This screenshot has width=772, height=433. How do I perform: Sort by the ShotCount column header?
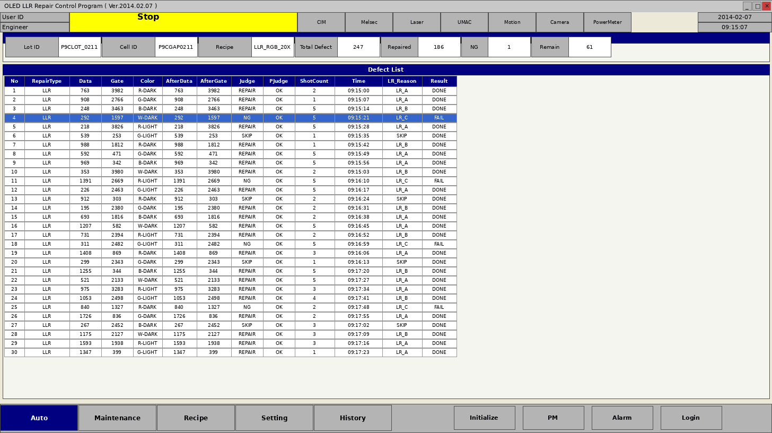tap(314, 81)
